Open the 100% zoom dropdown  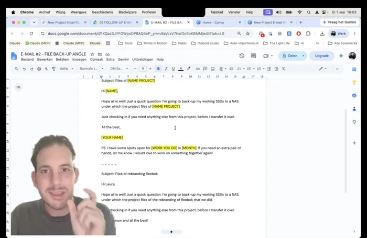click(66, 69)
